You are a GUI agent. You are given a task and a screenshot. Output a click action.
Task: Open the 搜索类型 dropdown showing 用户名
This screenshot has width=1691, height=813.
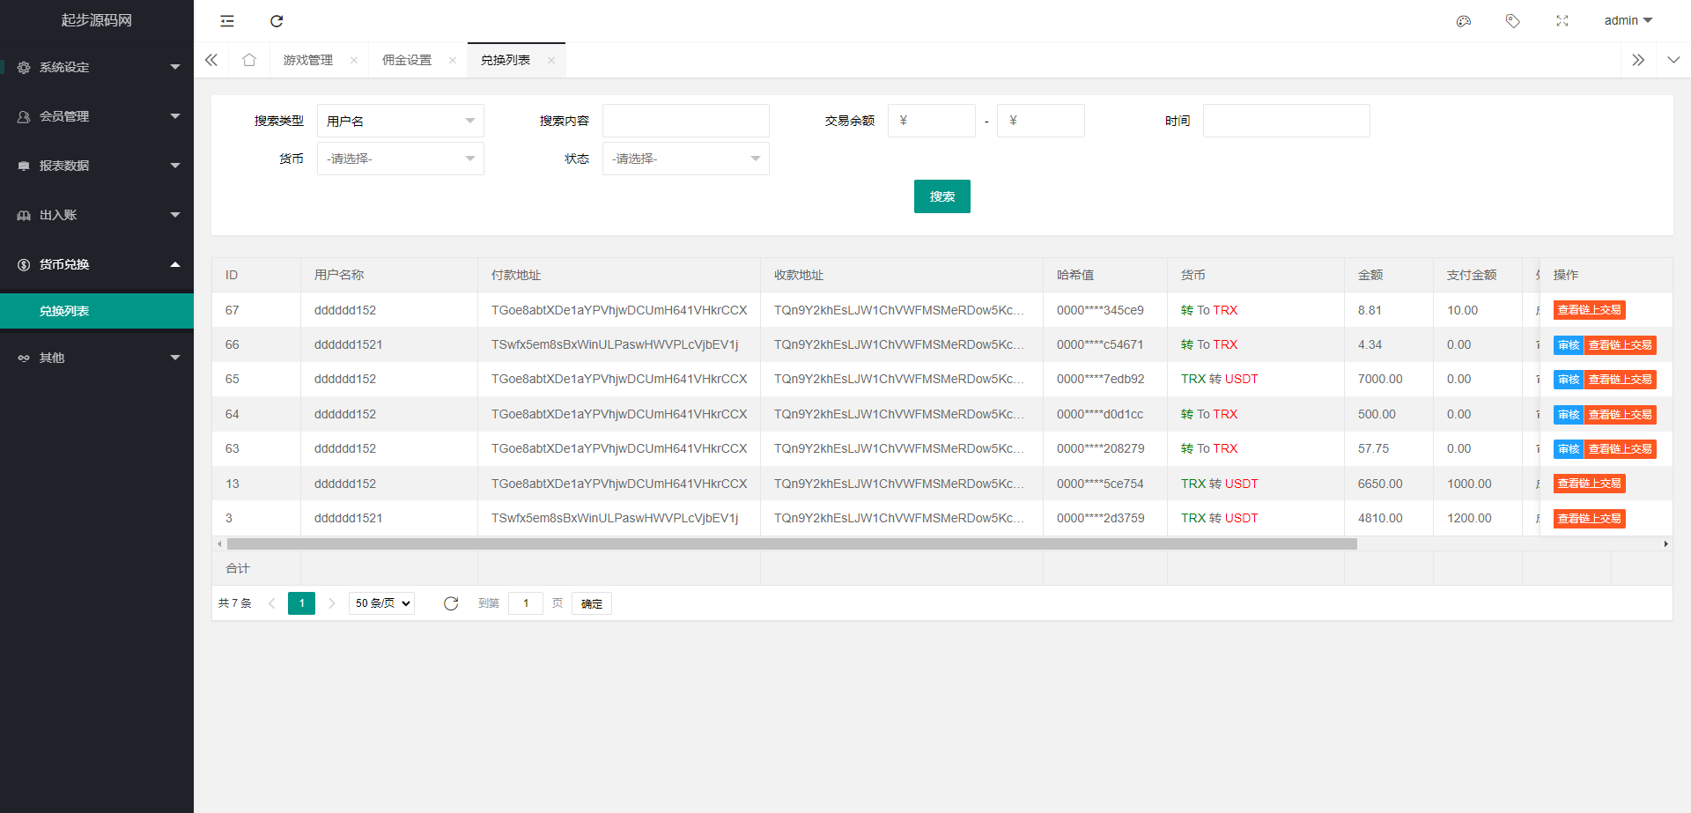pyautogui.click(x=400, y=121)
